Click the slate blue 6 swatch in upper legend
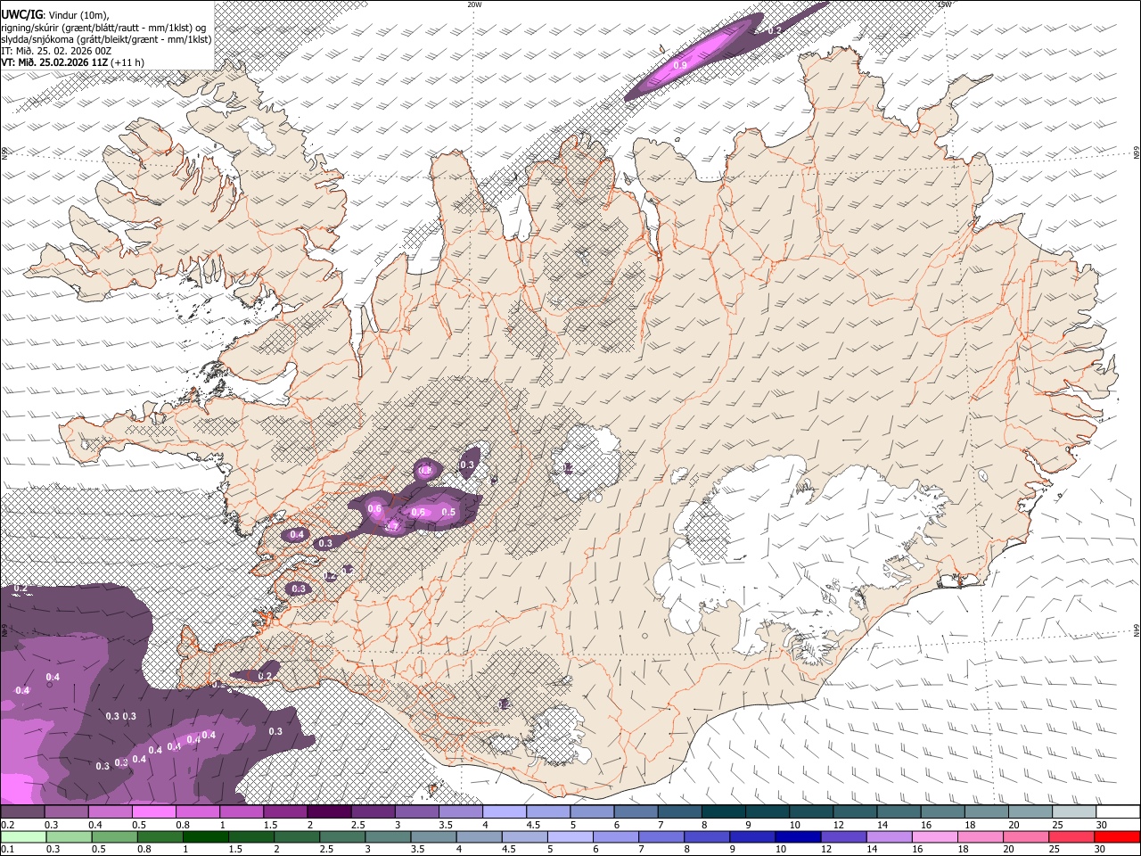The width and height of the screenshot is (1141, 856). coord(636,812)
